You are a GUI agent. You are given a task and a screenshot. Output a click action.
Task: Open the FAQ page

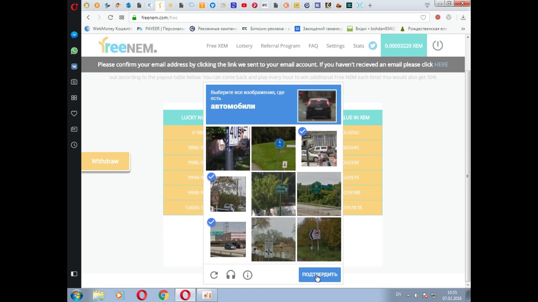pos(313,46)
